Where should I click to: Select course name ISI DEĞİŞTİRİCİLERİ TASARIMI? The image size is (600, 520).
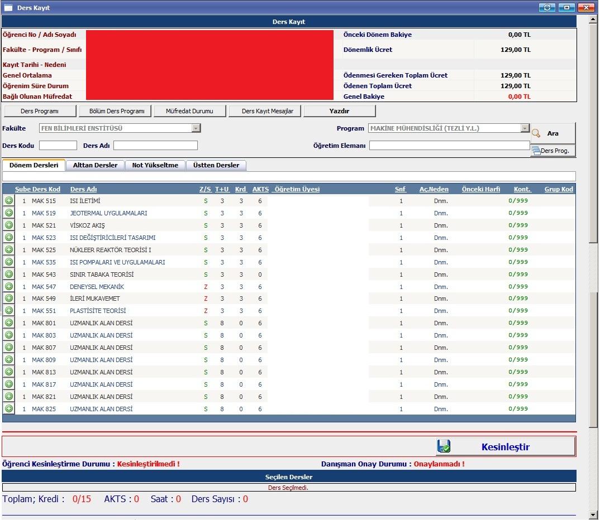[112, 238]
